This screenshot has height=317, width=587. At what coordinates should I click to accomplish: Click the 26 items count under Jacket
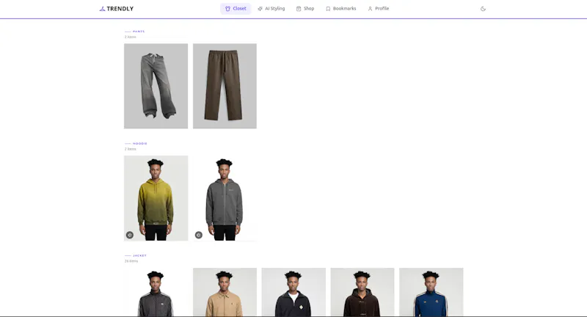click(131, 261)
